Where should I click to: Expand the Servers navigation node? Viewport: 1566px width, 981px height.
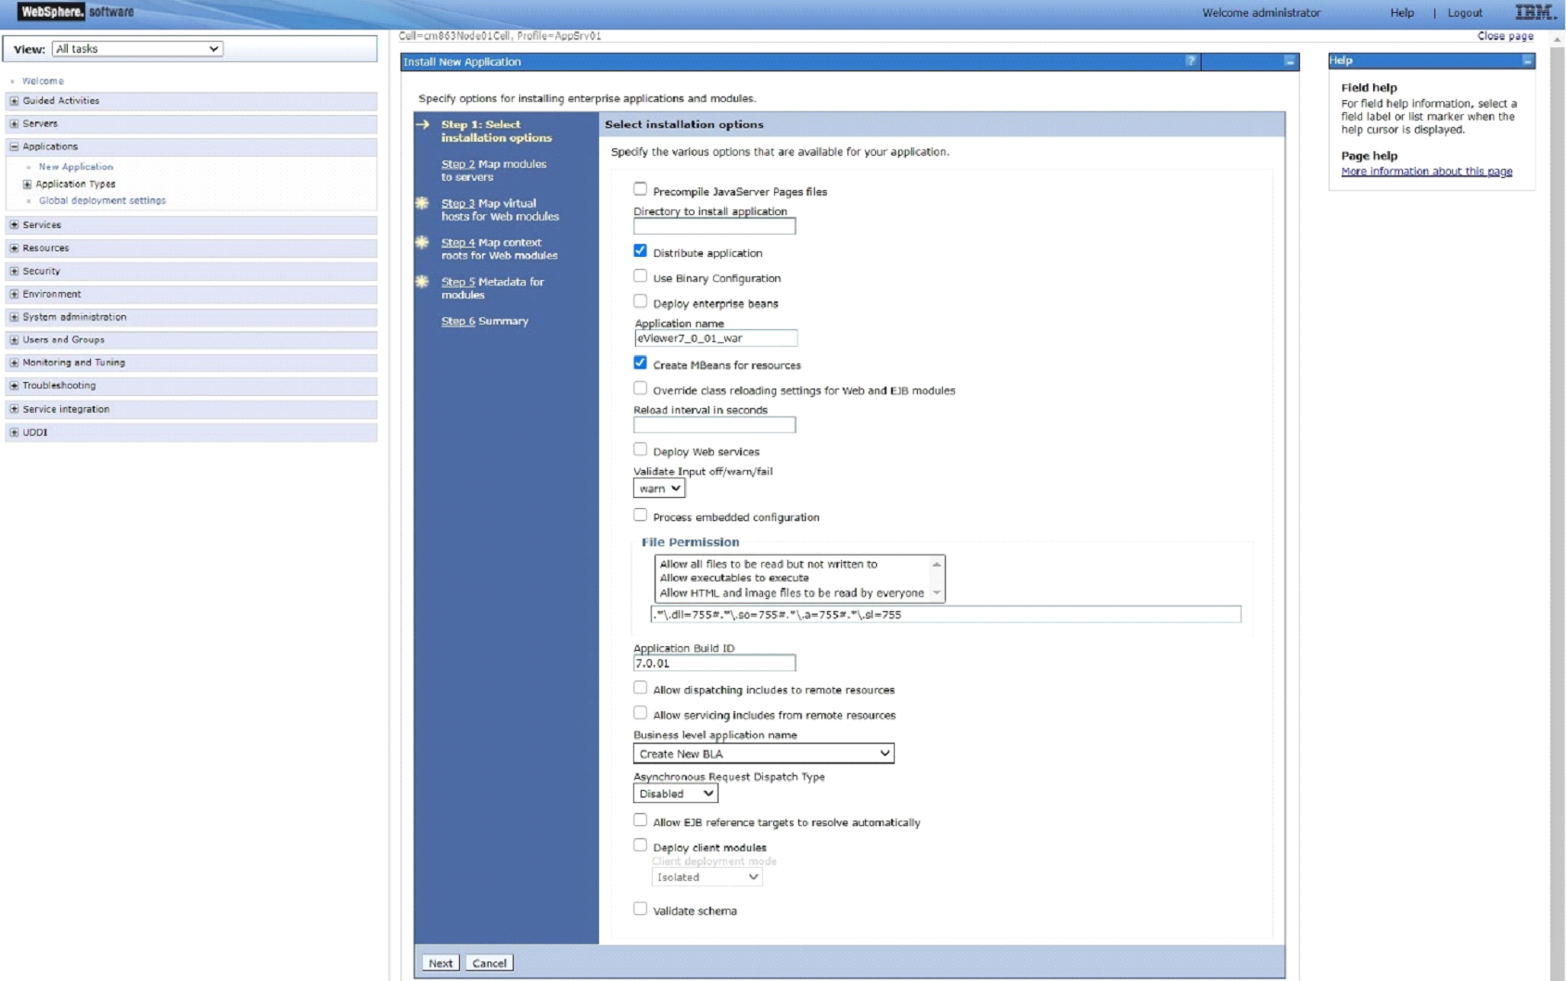click(14, 123)
